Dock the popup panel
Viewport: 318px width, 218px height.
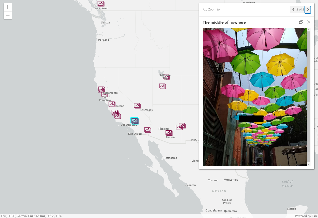point(301,22)
